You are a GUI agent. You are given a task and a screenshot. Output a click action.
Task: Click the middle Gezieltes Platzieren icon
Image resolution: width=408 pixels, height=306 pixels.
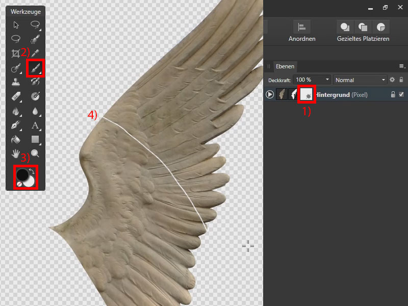[x=363, y=27]
